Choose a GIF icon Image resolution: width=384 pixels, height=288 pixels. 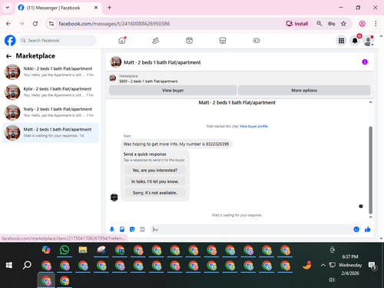click(x=142, y=230)
